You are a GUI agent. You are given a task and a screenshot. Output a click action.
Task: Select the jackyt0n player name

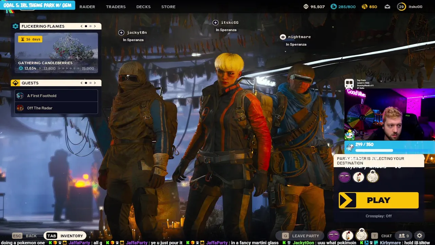point(137,33)
